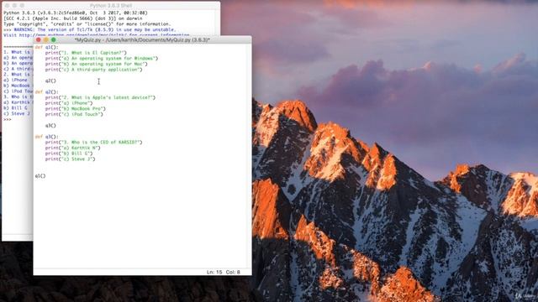Select the 'operating system for Windows' print line
Image resolution: width=538 pixels, height=302 pixels.
[102, 58]
